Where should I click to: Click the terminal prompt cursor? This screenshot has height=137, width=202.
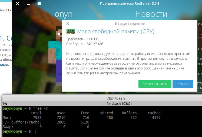[x=34, y=132]
